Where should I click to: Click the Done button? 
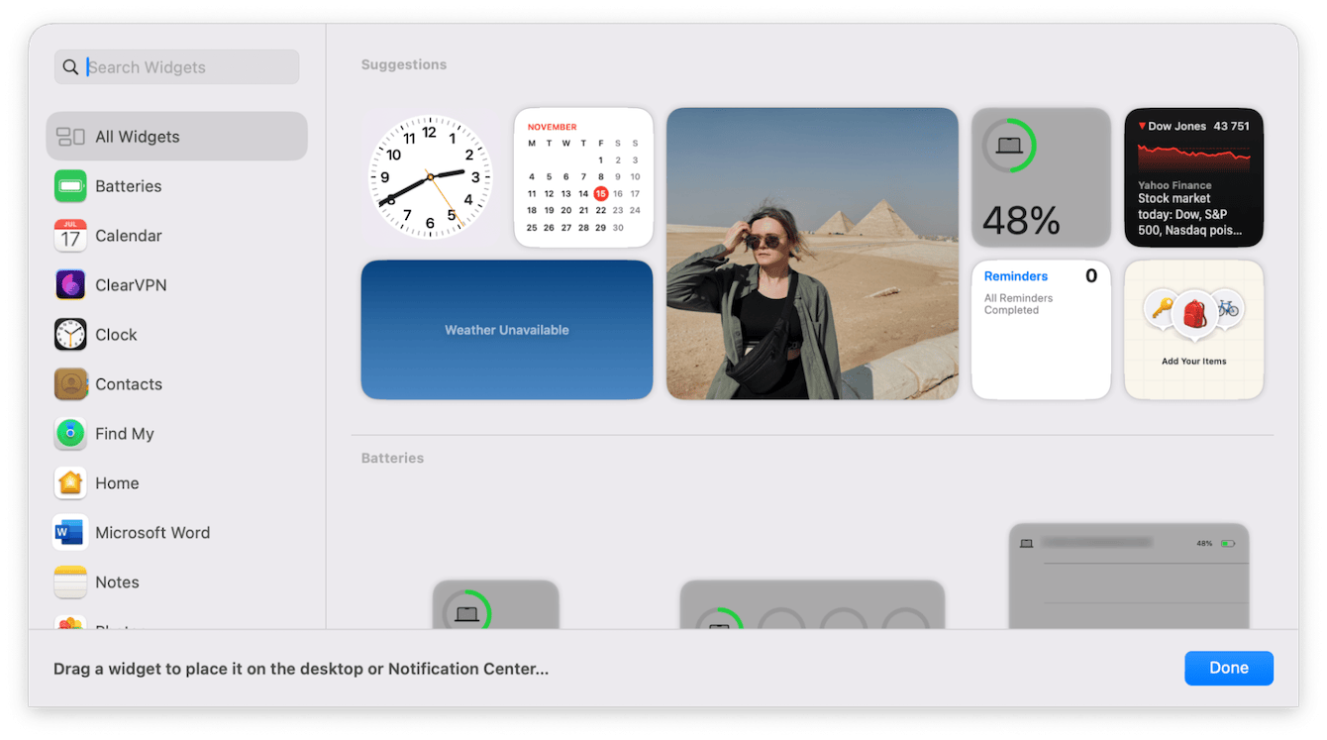pos(1228,668)
